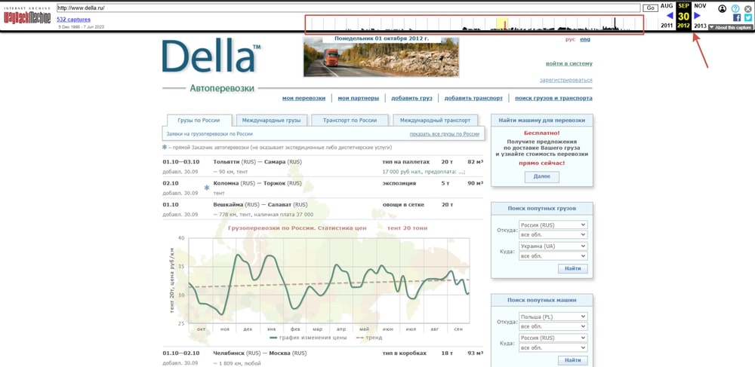Screen dimensions: 755x367
Task: Select Грузы по России tab
Action: tap(199, 120)
